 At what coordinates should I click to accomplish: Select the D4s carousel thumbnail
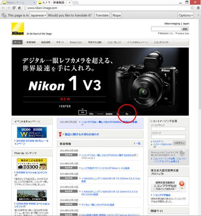(91, 114)
